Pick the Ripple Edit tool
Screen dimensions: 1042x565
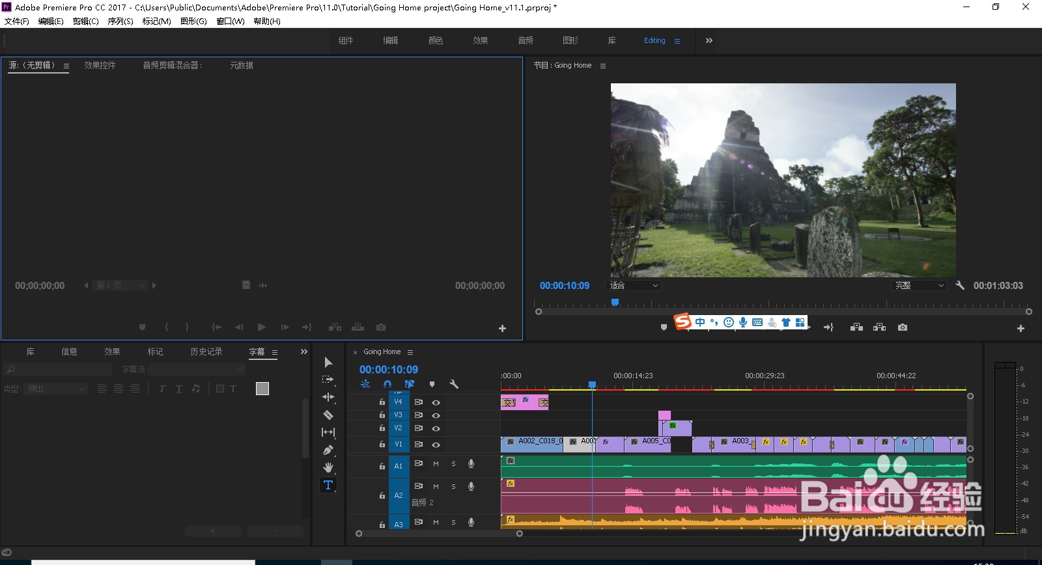coord(328,397)
